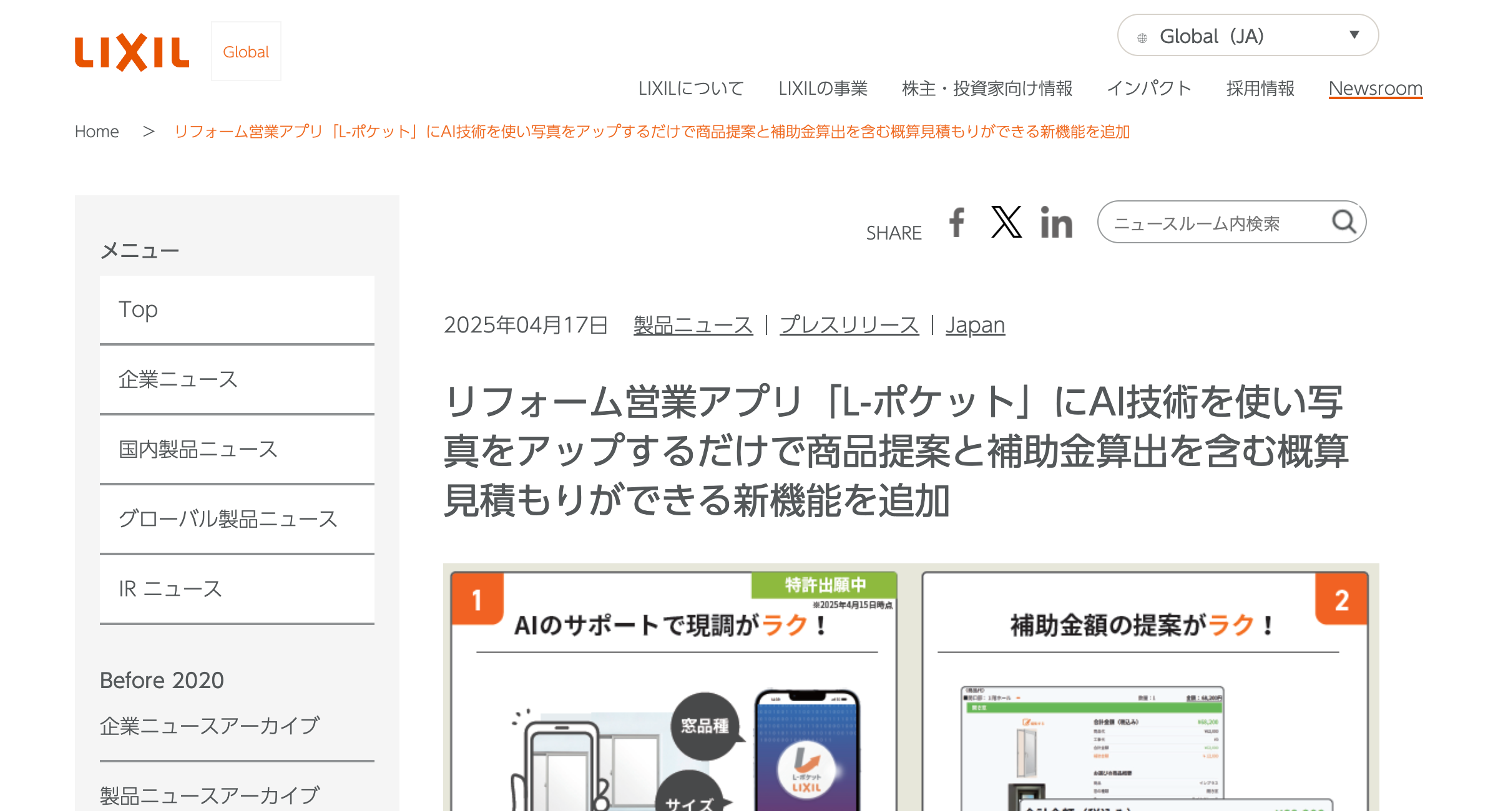The height and width of the screenshot is (811, 1498).
Task: Open the インパクト menu
Action: point(1149,89)
